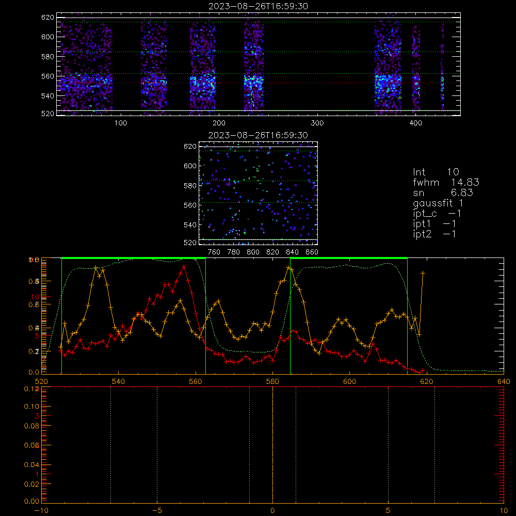Click the second green selection bar atop profile plot

pos(349,258)
